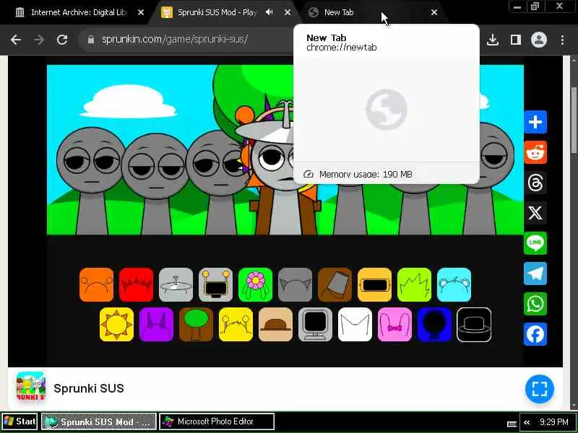Select the blue icon with black round head
Viewport: 578px width, 433px height.
435,324
